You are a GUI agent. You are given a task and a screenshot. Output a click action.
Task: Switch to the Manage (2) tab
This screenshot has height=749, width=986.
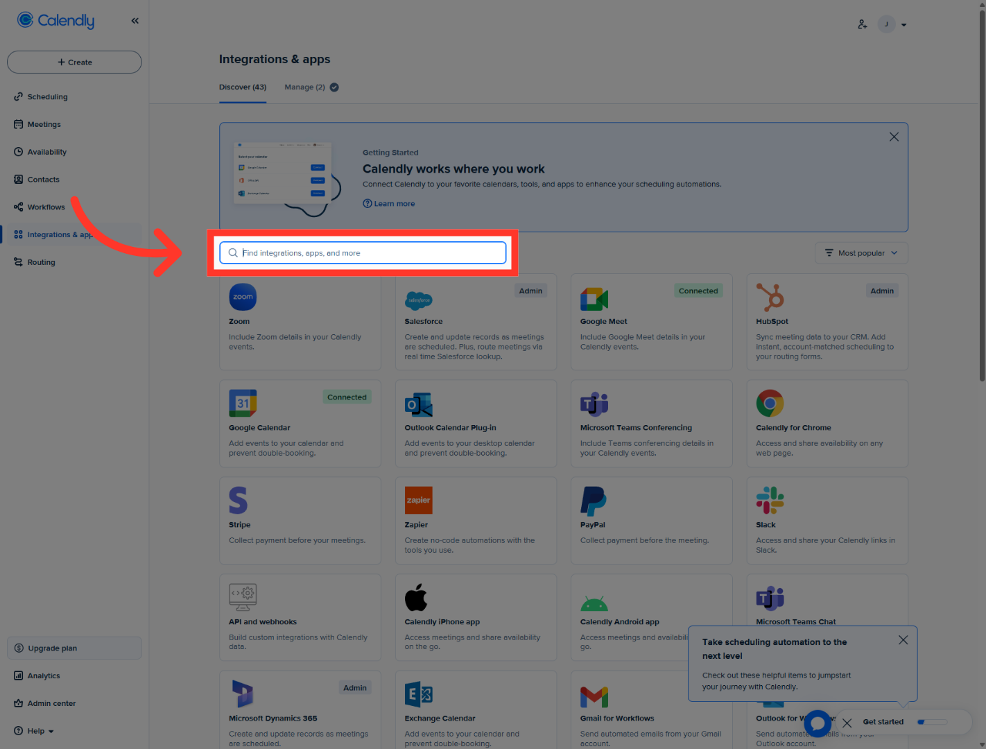tap(304, 87)
